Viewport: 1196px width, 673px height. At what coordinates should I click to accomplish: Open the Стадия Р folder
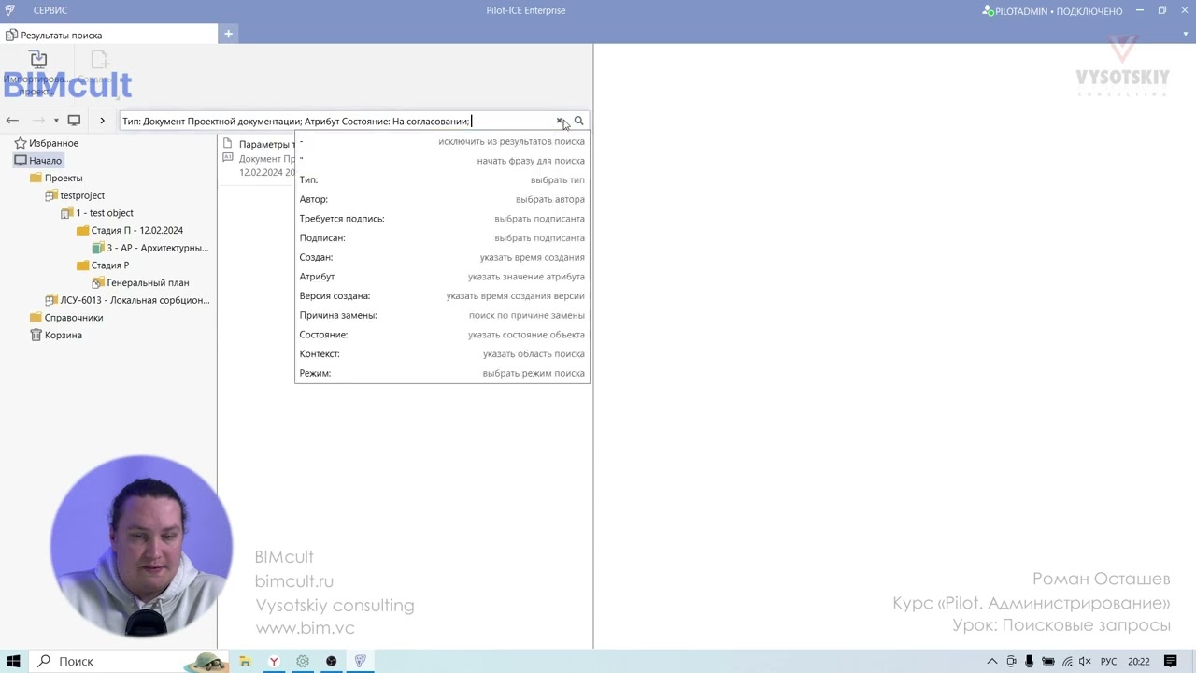pos(110,265)
